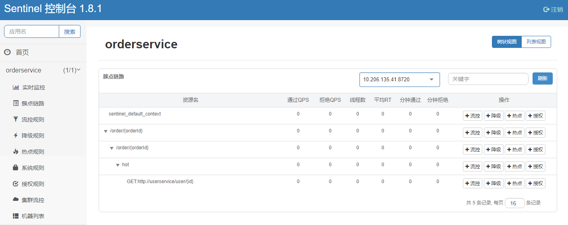Add 流控 rule for GET:http://userservice/user/{id}
Viewport: 568px width, 225px height.
[x=473, y=184]
